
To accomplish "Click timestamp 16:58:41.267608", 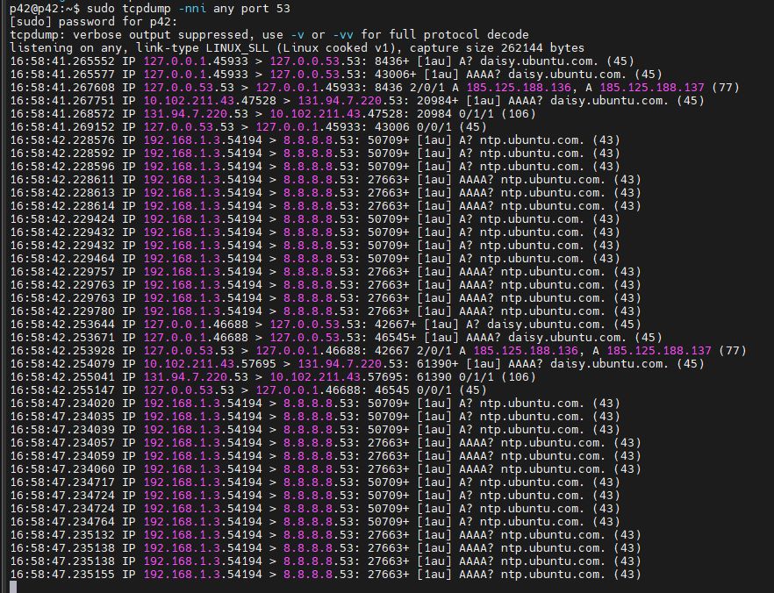I will tap(62, 88).
